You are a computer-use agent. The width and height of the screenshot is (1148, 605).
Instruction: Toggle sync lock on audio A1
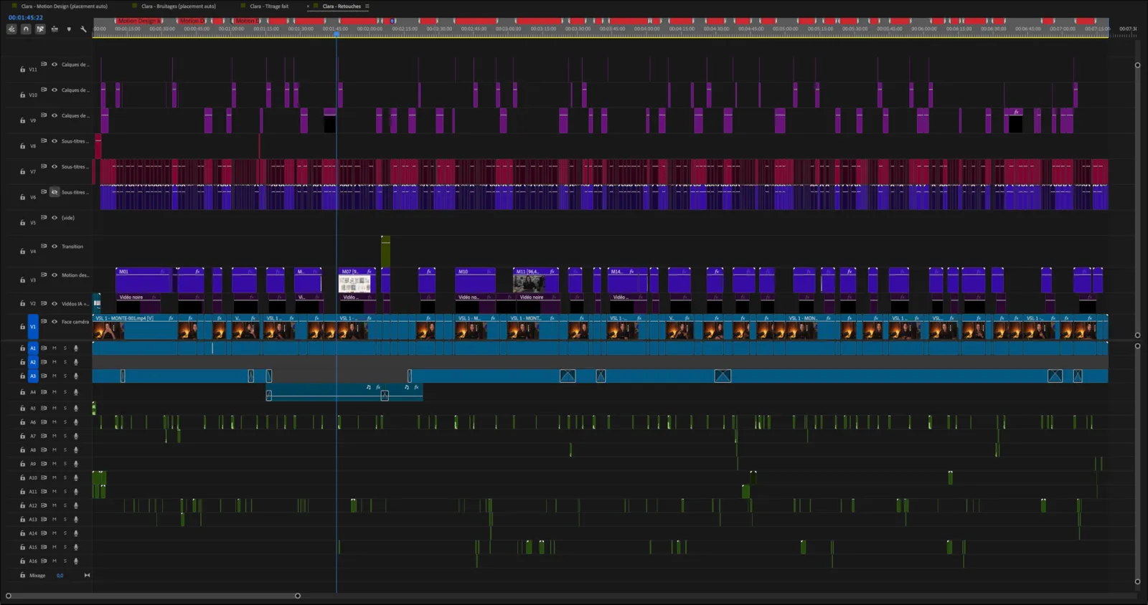pos(44,348)
